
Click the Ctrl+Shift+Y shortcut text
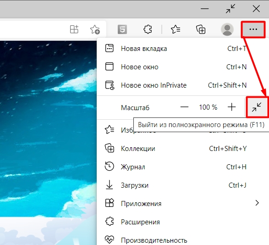pos(228,149)
